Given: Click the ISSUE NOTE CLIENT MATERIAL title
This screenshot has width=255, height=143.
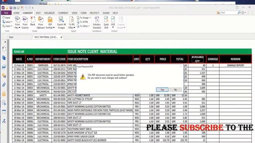Looking at the screenshot, I should pyautogui.click(x=92, y=52).
